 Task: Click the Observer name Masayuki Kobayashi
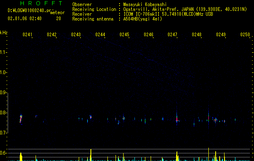[x=145, y=4]
